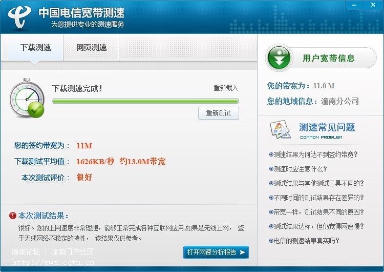This screenshot has width=384, height=272.
Task: Click the 测速常见问题 heading
Action: (327, 127)
